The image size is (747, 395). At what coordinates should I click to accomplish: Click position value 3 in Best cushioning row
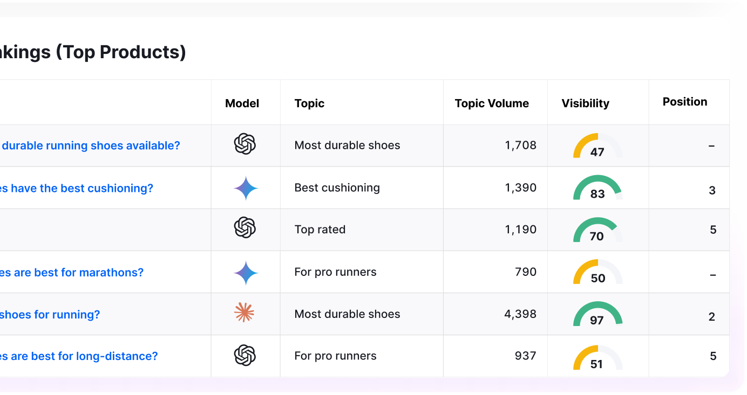coord(712,190)
